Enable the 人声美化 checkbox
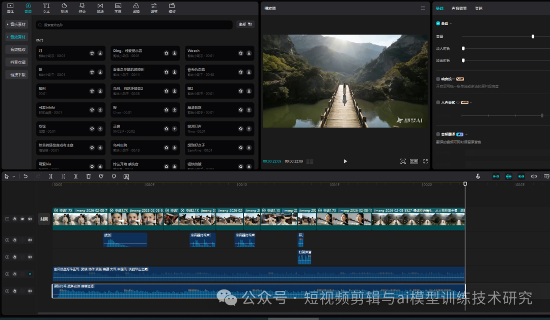Image resolution: width=550 pixels, height=320 pixels. click(438, 103)
